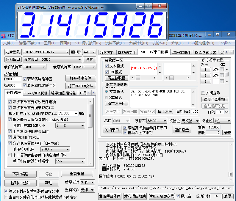236x201 pixels.
Task: Open the 工具(T) menu
Action: click(x=50, y=43)
